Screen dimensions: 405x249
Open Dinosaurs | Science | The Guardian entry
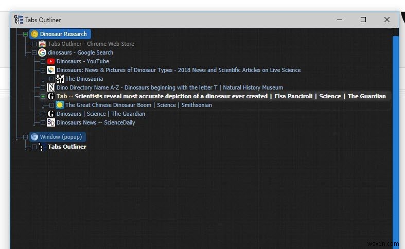point(101,114)
